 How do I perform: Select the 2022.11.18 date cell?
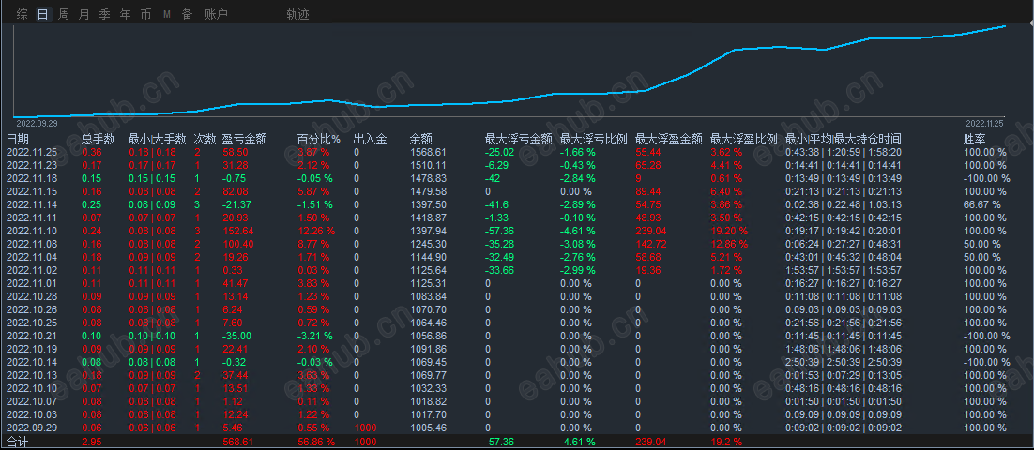click(x=30, y=178)
